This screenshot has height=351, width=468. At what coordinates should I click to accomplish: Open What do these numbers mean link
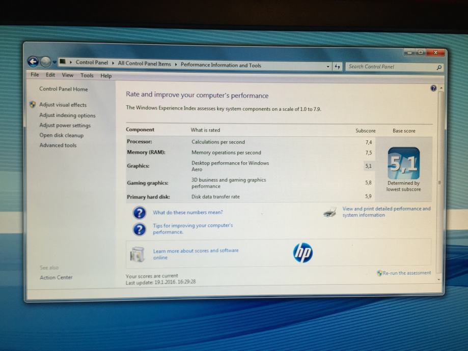[x=188, y=212]
